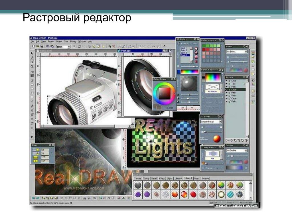Viewport: 292px width, 219px height.
Task: Switch to the Objects tab
Action: pyautogui.click(x=205, y=179)
